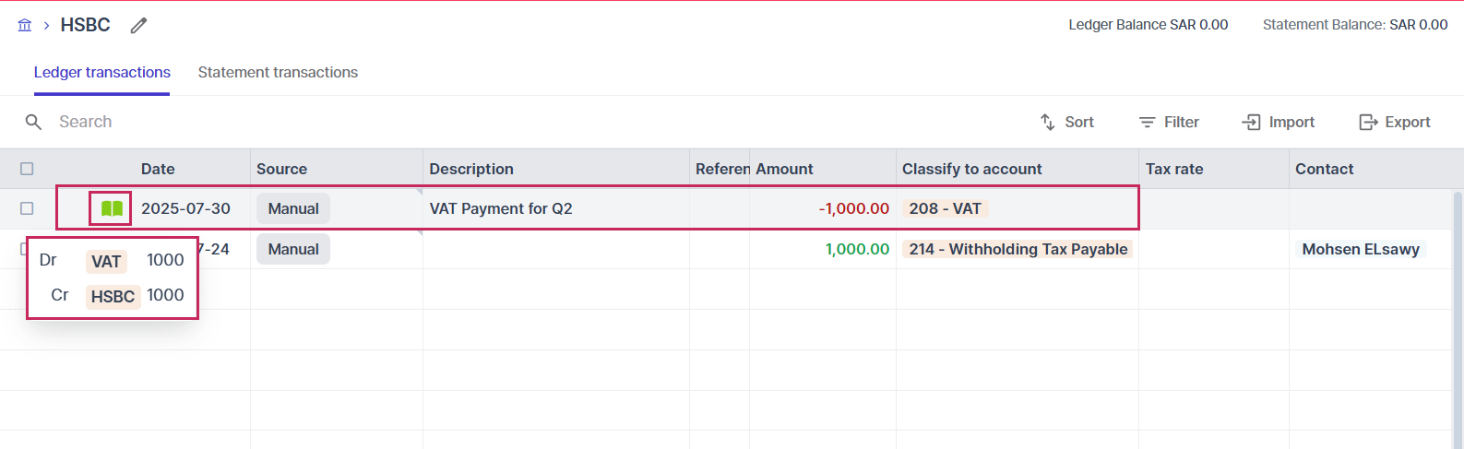Click the Import button
Image resolution: width=1464 pixels, height=449 pixels.
(x=1278, y=122)
